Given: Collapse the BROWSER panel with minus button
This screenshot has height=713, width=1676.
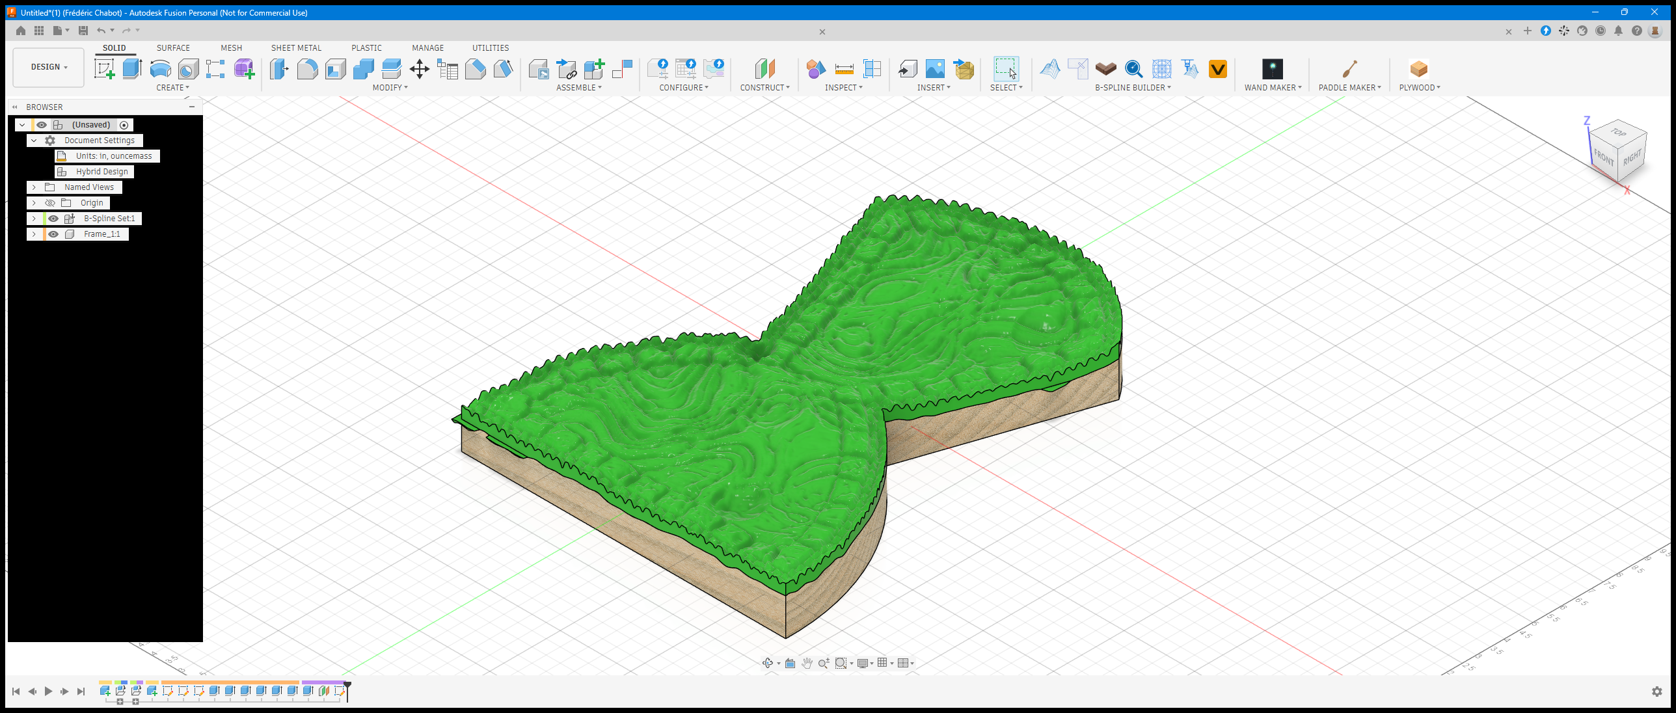Looking at the screenshot, I should (192, 107).
